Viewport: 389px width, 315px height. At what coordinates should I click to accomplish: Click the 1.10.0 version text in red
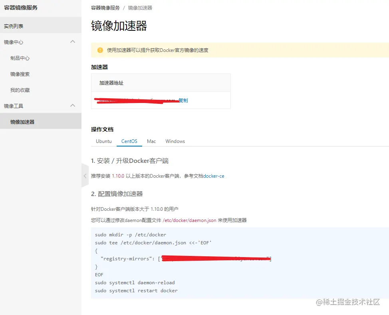tap(118, 176)
